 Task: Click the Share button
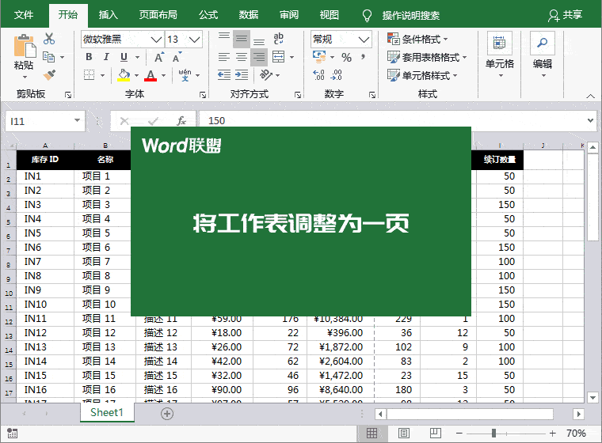pos(565,15)
